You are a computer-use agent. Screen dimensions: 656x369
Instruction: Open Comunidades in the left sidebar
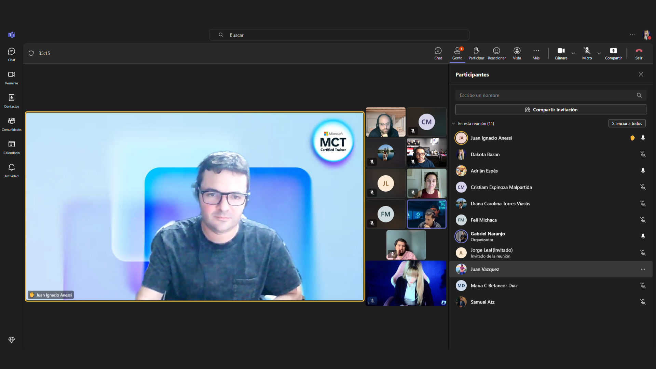[x=12, y=124]
